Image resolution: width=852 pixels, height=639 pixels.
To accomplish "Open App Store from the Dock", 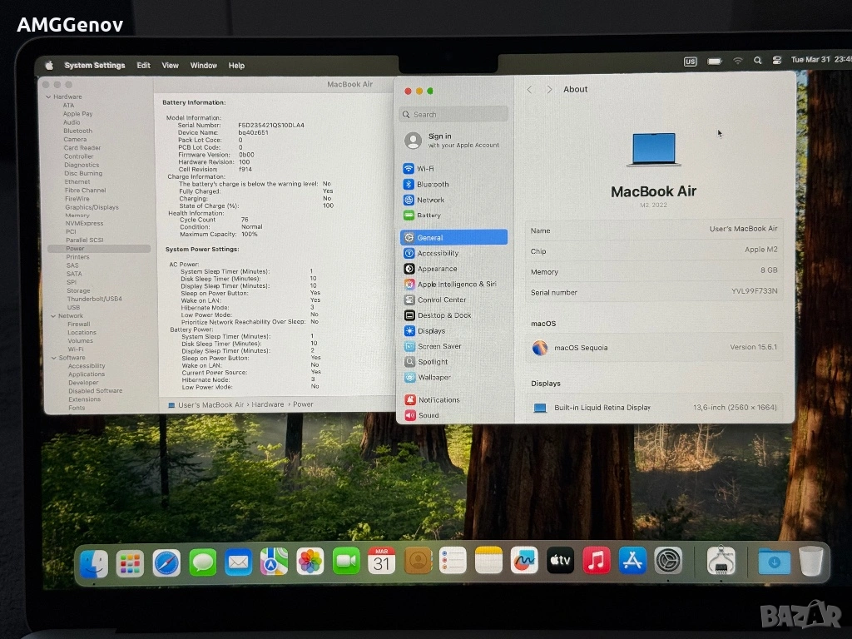I will click(632, 562).
